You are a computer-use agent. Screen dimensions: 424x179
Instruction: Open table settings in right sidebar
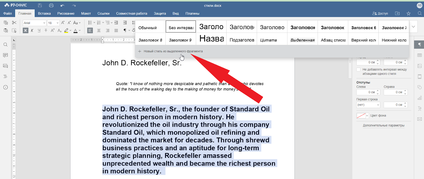[x=419, y=55]
